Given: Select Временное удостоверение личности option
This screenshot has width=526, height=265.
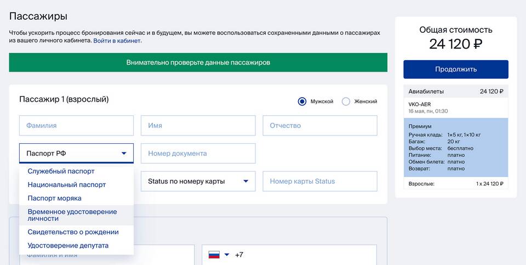Looking at the screenshot, I should pyautogui.click(x=72, y=215).
